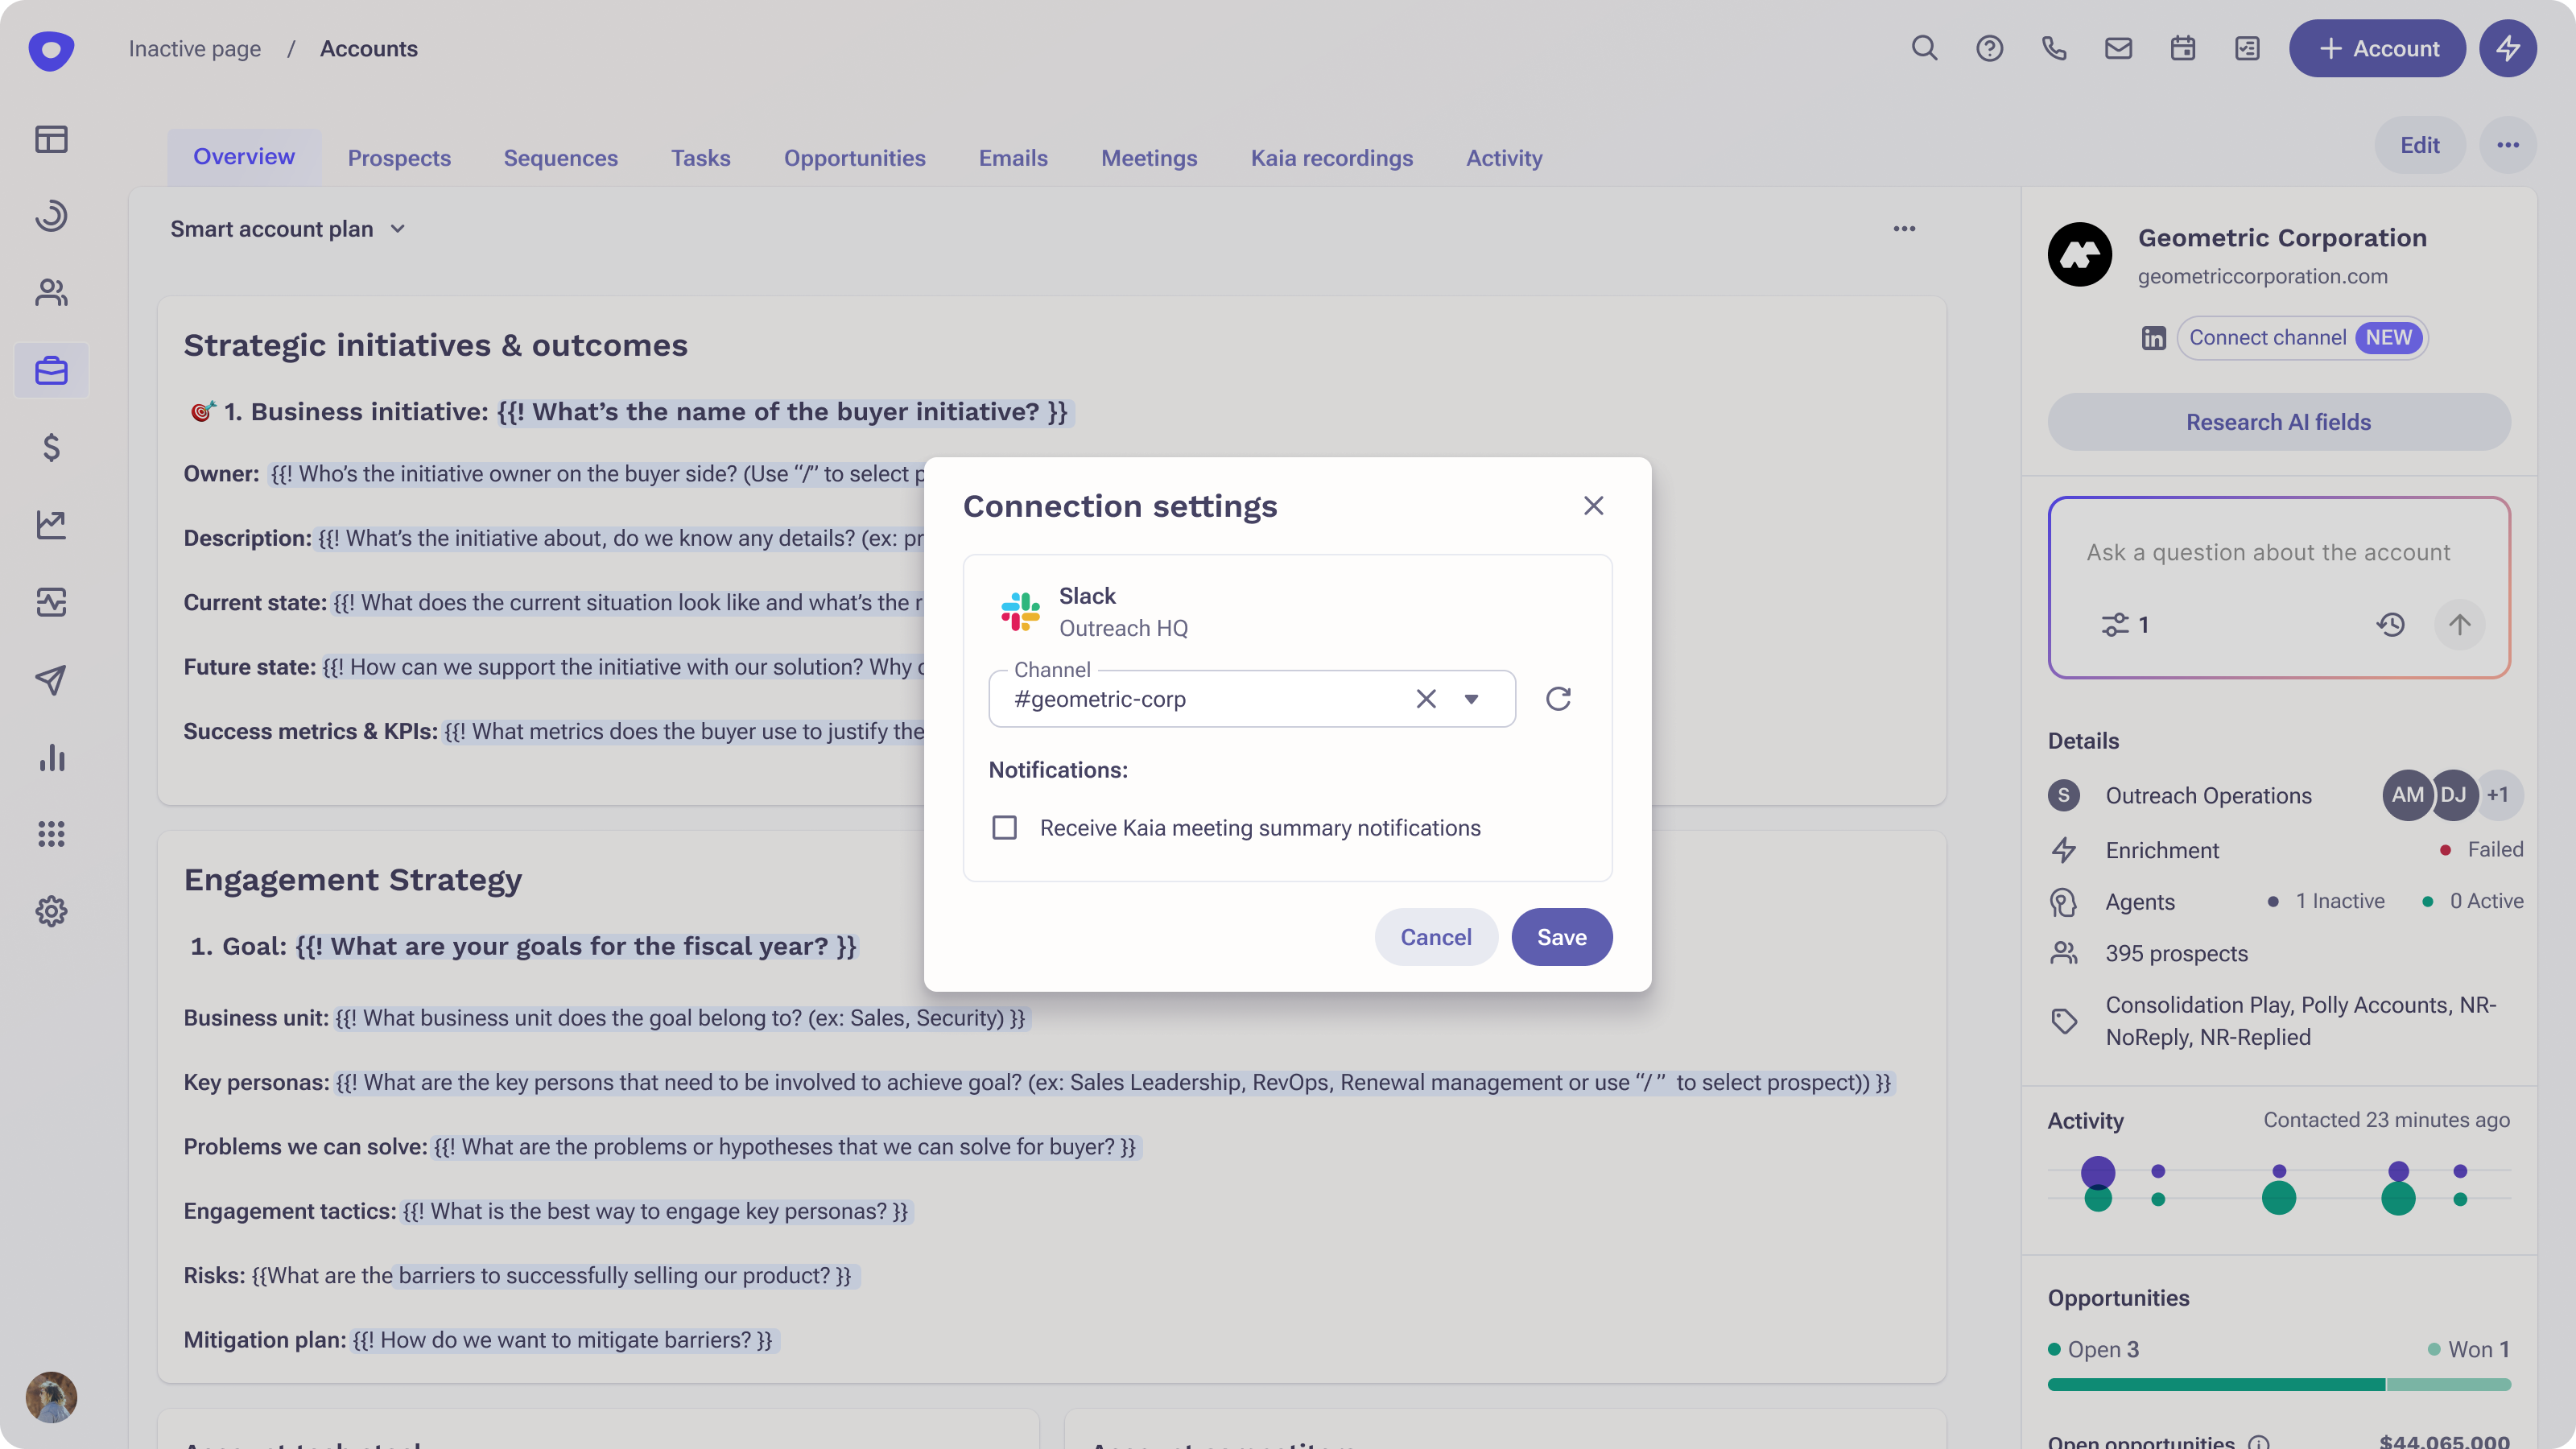Save the Slack connection settings

pyautogui.click(x=1561, y=936)
